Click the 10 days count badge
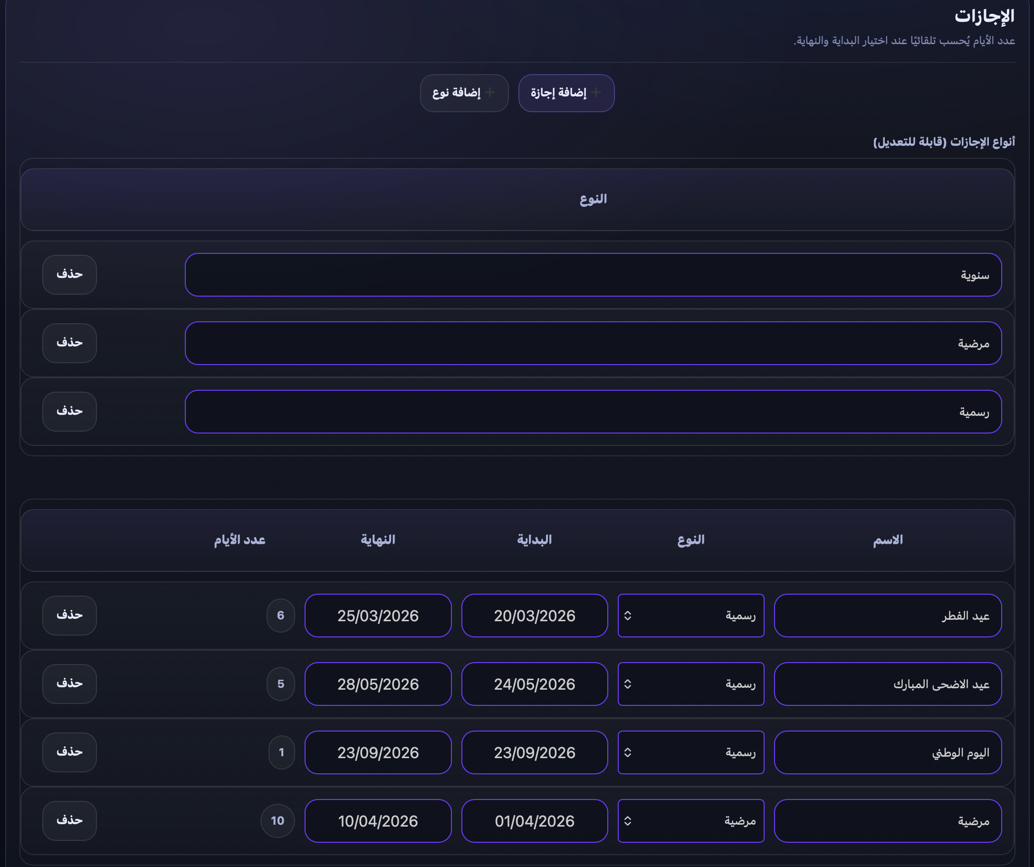The height and width of the screenshot is (867, 1034). (277, 821)
